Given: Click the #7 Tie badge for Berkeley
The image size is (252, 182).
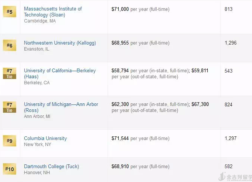Looking at the screenshot, I should pyautogui.click(x=10, y=73).
